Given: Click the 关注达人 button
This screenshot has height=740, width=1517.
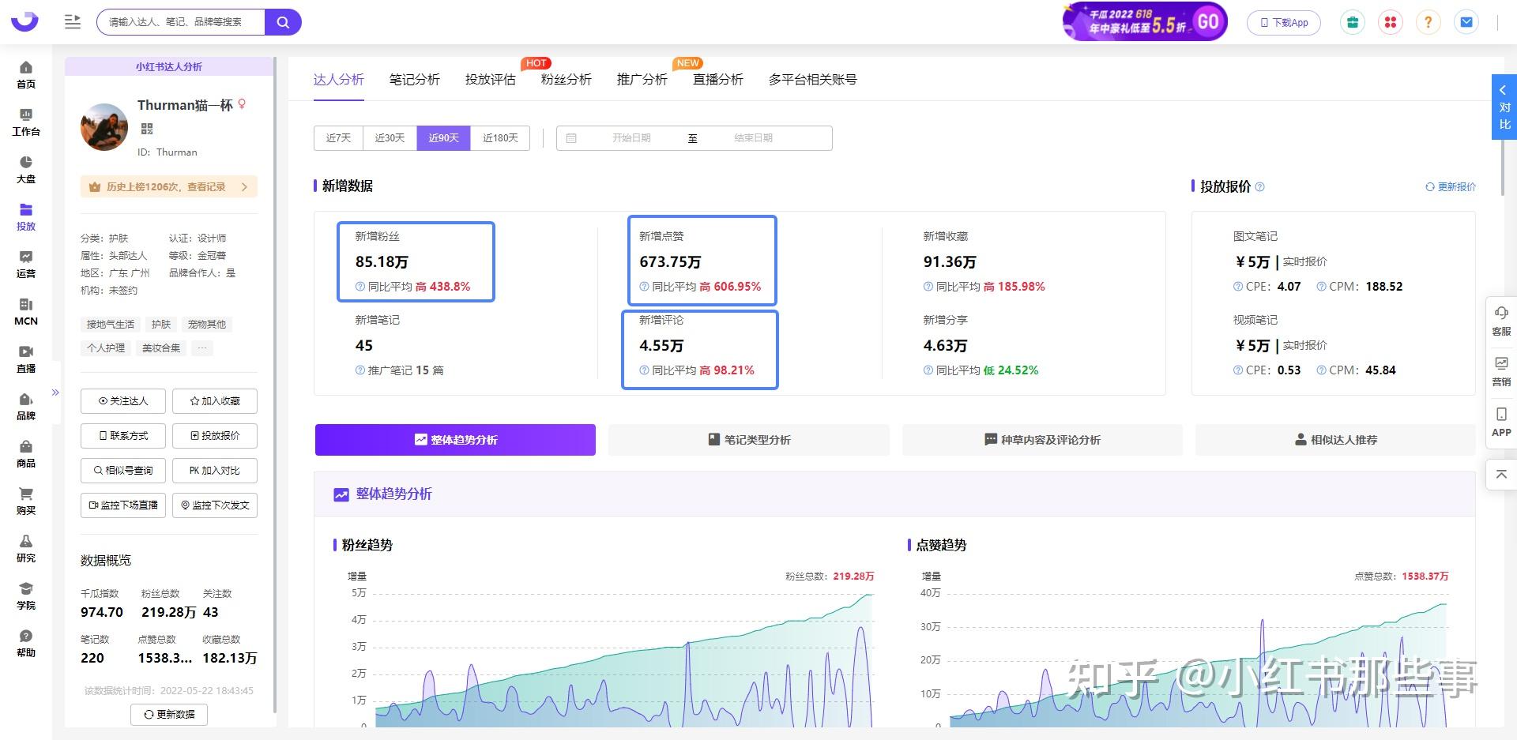Looking at the screenshot, I should tap(123, 401).
